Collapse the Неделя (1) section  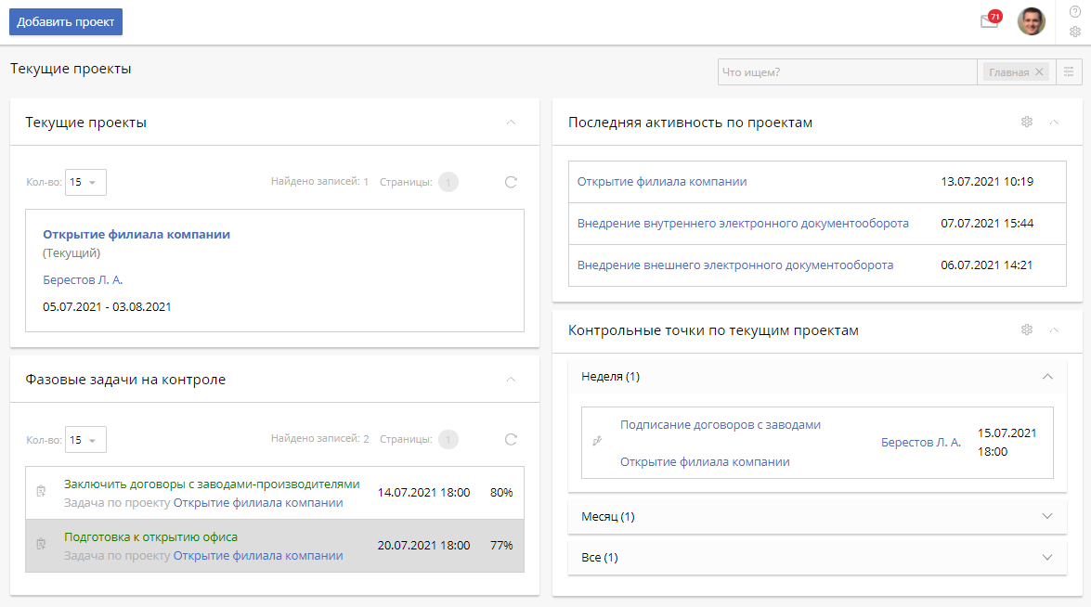pos(1047,377)
